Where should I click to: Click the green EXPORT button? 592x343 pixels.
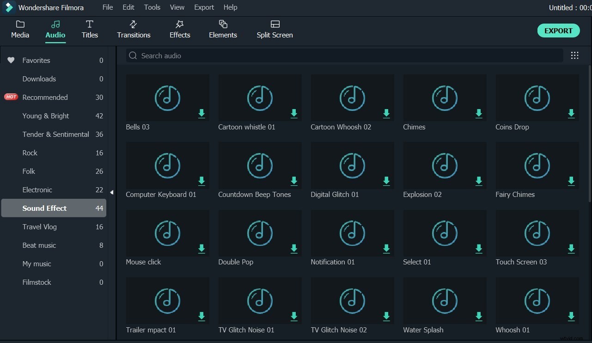click(x=558, y=31)
